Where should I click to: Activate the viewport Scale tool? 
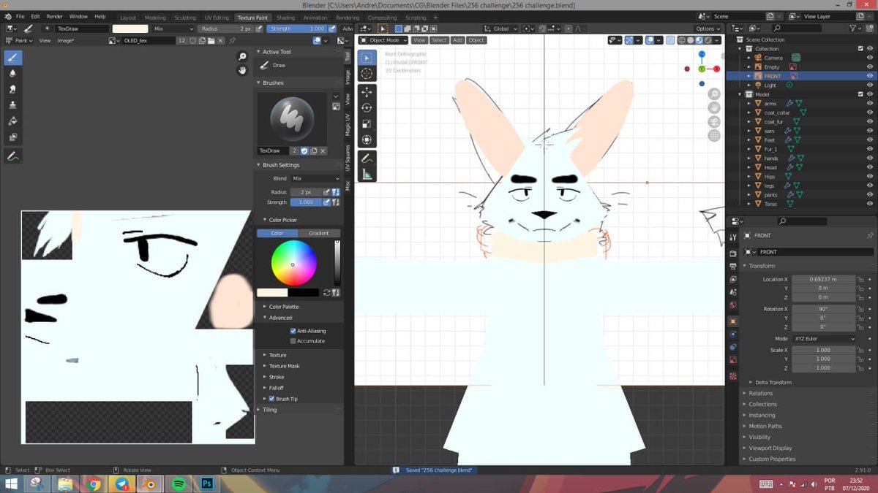(367, 124)
